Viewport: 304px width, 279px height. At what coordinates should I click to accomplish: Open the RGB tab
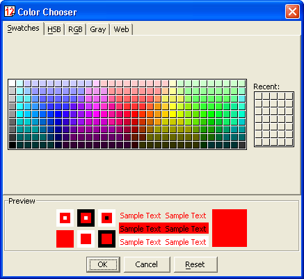click(x=75, y=29)
